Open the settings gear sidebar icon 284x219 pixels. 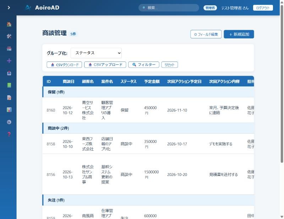9,122
